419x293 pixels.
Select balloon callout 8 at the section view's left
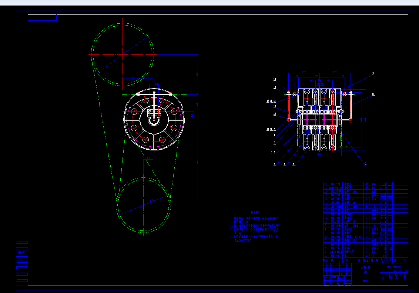275,136
